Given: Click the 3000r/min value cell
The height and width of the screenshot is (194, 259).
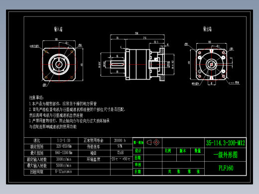Looking at the screenshot, I should pos(64,159).
